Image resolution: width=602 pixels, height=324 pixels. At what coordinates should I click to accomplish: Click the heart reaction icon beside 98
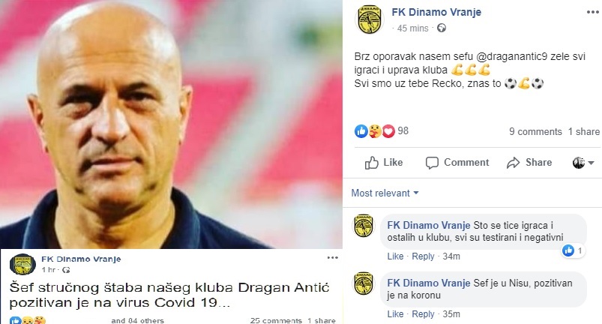pos(388,132)
